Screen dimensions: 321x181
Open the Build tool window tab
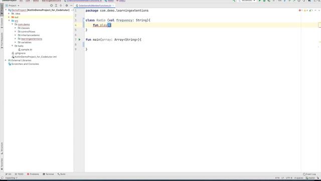pyautogui.click(x=61, y=174)
